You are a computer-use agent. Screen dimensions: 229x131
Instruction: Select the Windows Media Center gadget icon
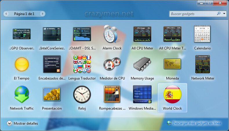pyautogui.click(x=142, y=94)
